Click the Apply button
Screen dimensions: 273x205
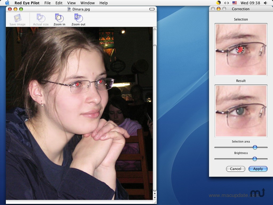pyautogui.click(x=258, y=169)
